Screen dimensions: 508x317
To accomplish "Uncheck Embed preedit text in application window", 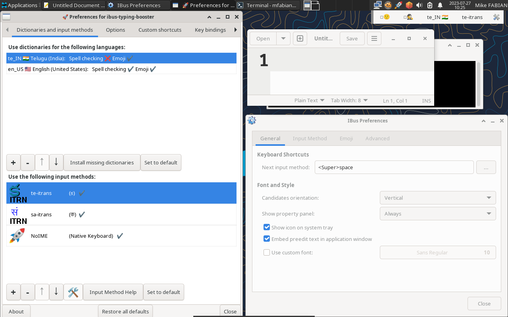I will (x=267, y=239).
